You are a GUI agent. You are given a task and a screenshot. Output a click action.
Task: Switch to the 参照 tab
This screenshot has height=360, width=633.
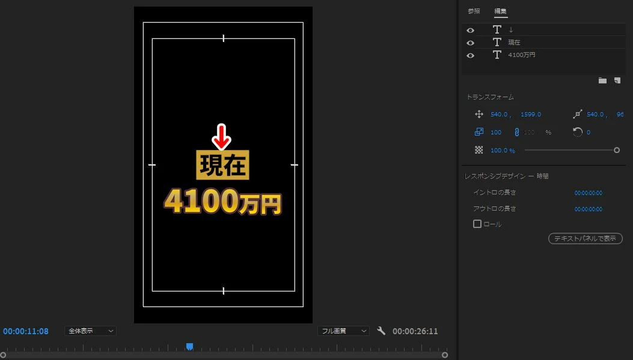[x=474, y=11]
